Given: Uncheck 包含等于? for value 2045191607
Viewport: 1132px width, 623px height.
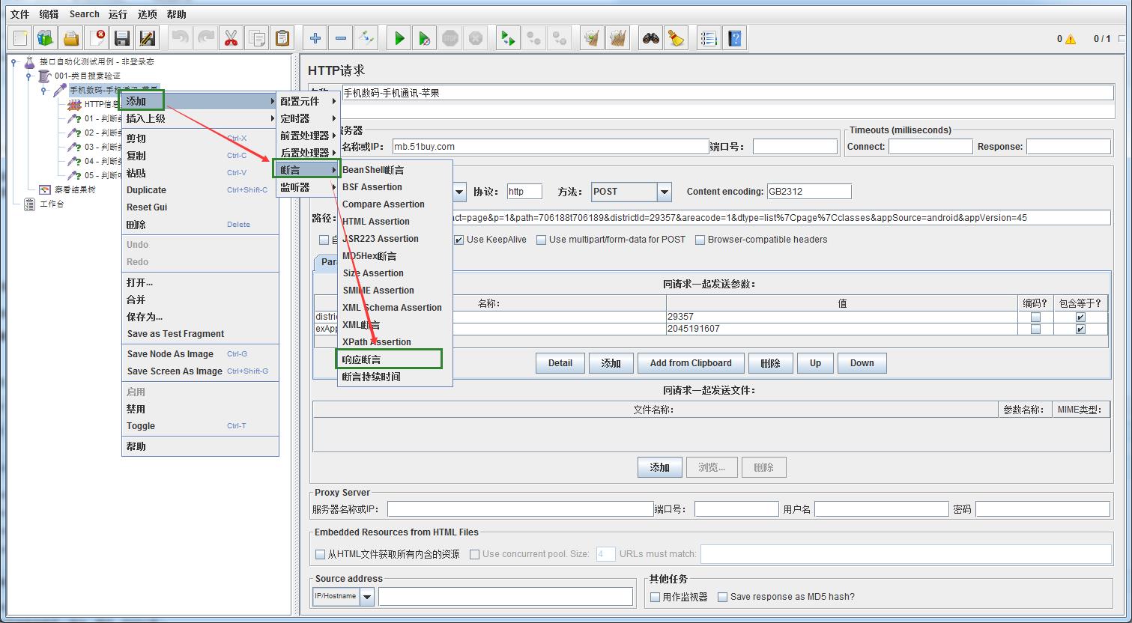Looking at the screenshot, I should pyautogui.click(x=1080, y=329).
